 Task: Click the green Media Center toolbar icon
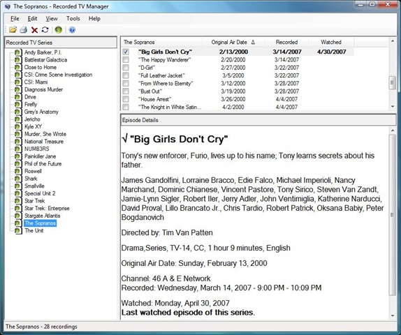58,30
